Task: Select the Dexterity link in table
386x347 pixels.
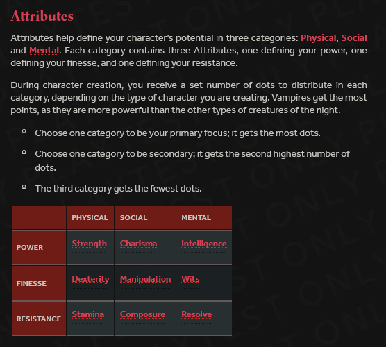Action: point(90,279)
